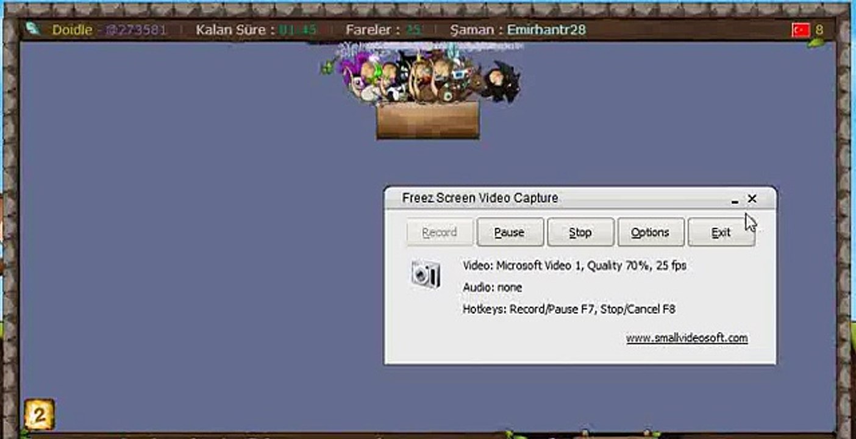This screenshot has width=856, height=439.
Task: Open the Options dialog
Action: 651,232
